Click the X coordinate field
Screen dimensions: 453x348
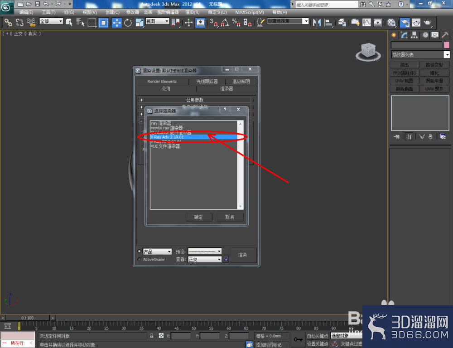[x=181, y=336]
